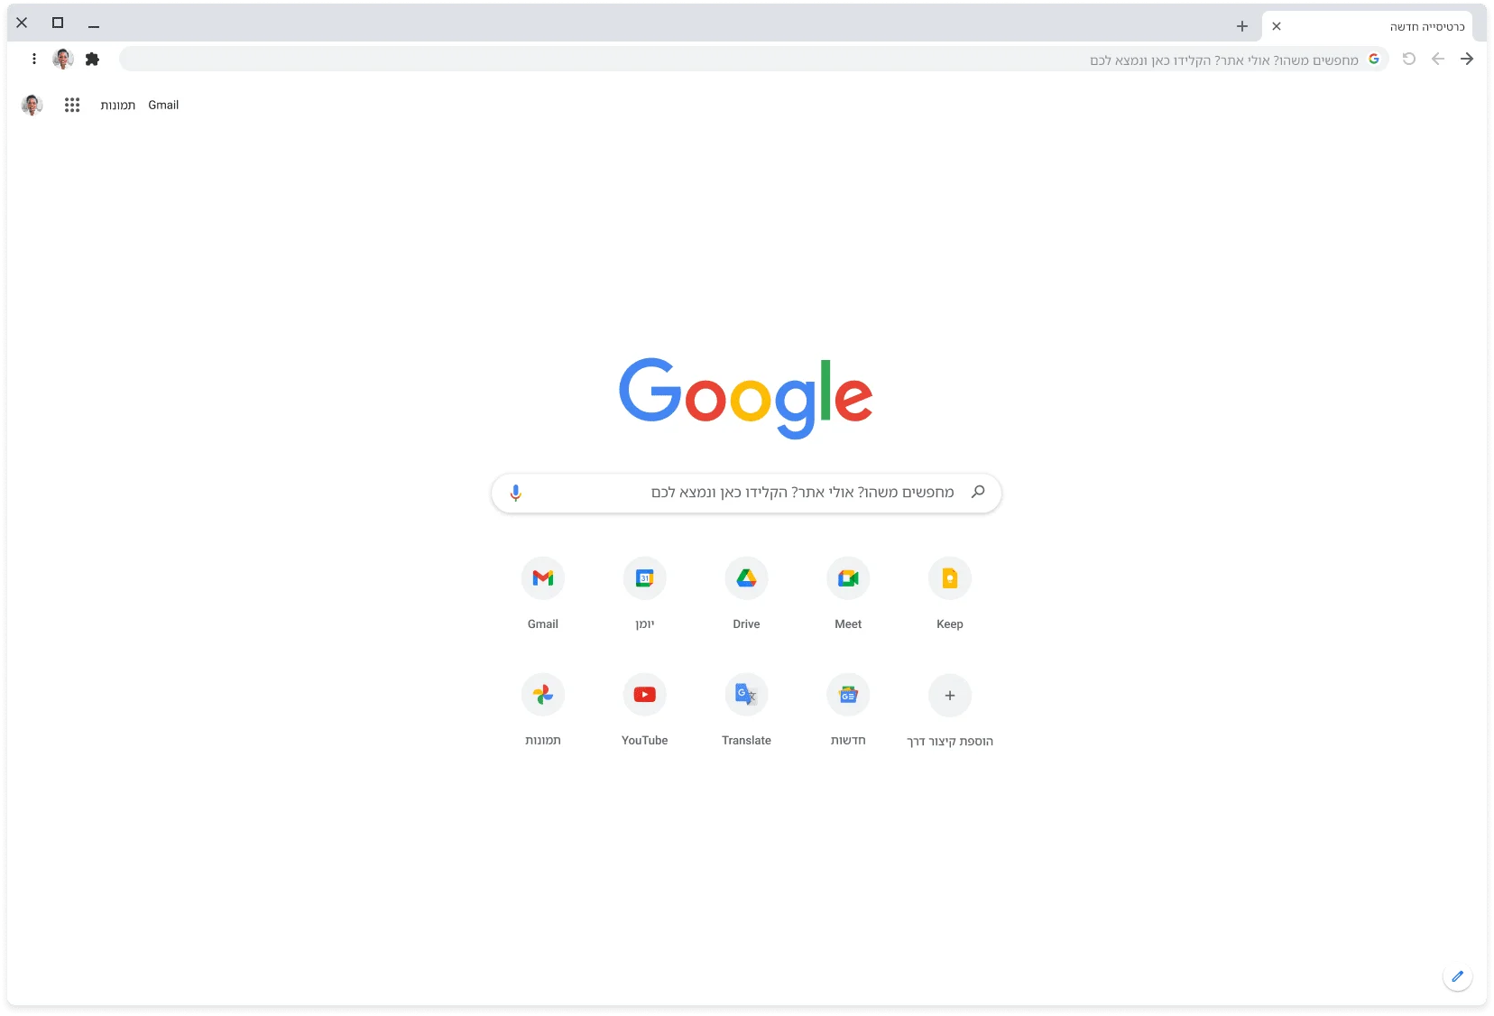
Task: Click the Chrome address bar
Action: (x=754, y=59)
